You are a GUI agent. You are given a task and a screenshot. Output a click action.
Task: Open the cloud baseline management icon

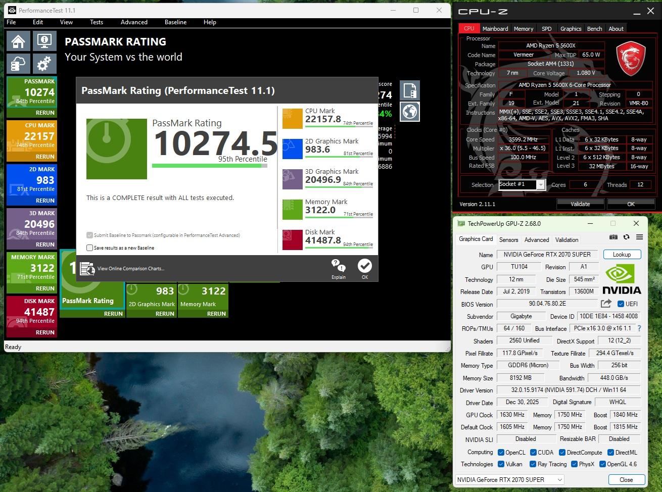pyautogui.click(x=18, y=64)
